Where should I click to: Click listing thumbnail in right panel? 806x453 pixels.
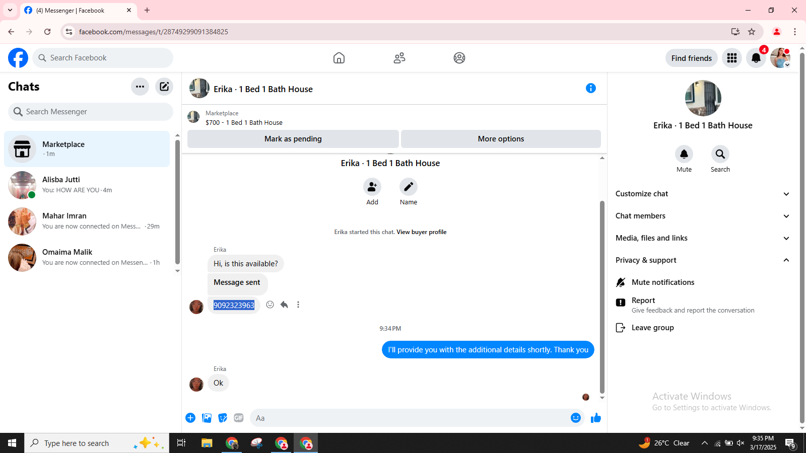(703, 98)
